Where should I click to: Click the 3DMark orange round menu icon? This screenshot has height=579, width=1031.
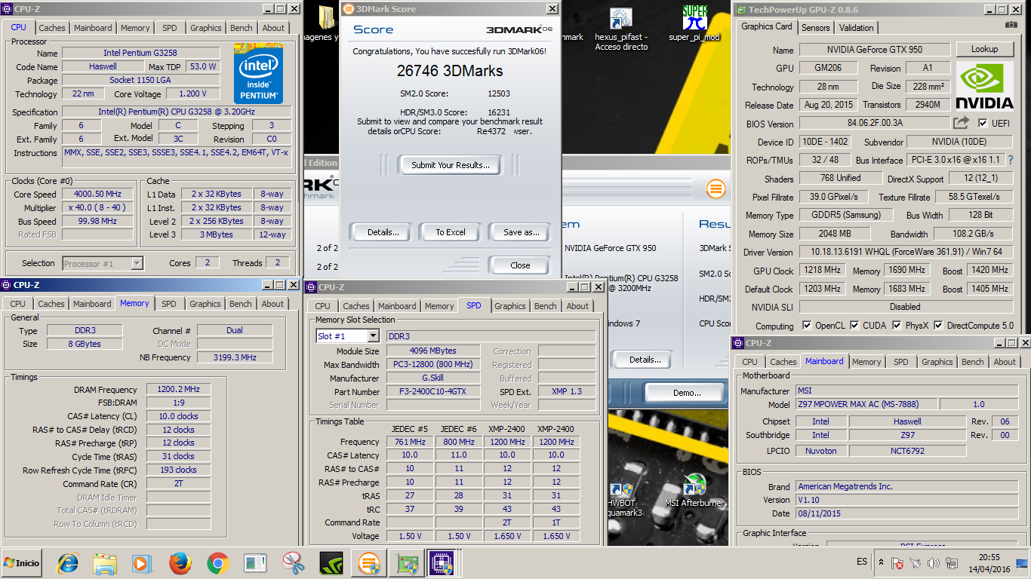tap(716, 188)
